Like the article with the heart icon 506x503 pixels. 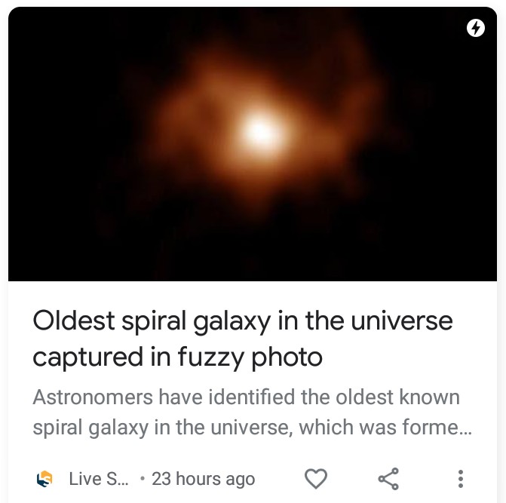(316, 479)
